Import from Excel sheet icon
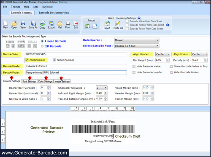 coord(88,26)
